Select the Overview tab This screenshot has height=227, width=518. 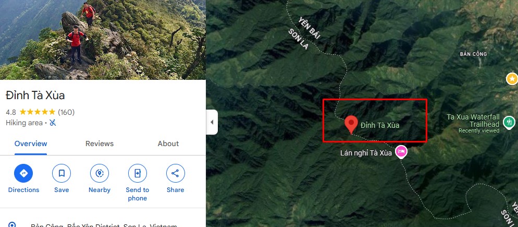coord(31,144)
